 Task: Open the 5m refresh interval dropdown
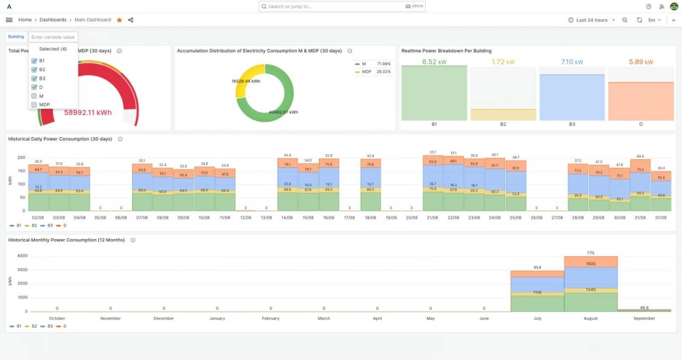(x=654, y=20)
